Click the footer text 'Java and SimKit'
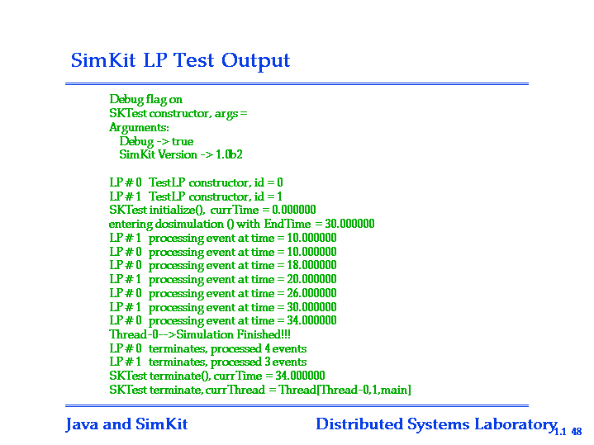This screenshot has width=594, height=445. (126, 424)
